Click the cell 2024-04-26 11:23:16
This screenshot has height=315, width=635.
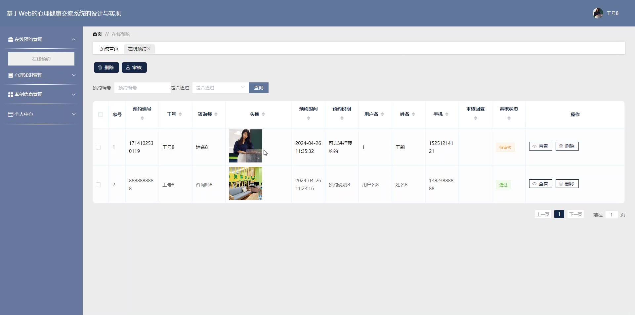click(308, 185)
